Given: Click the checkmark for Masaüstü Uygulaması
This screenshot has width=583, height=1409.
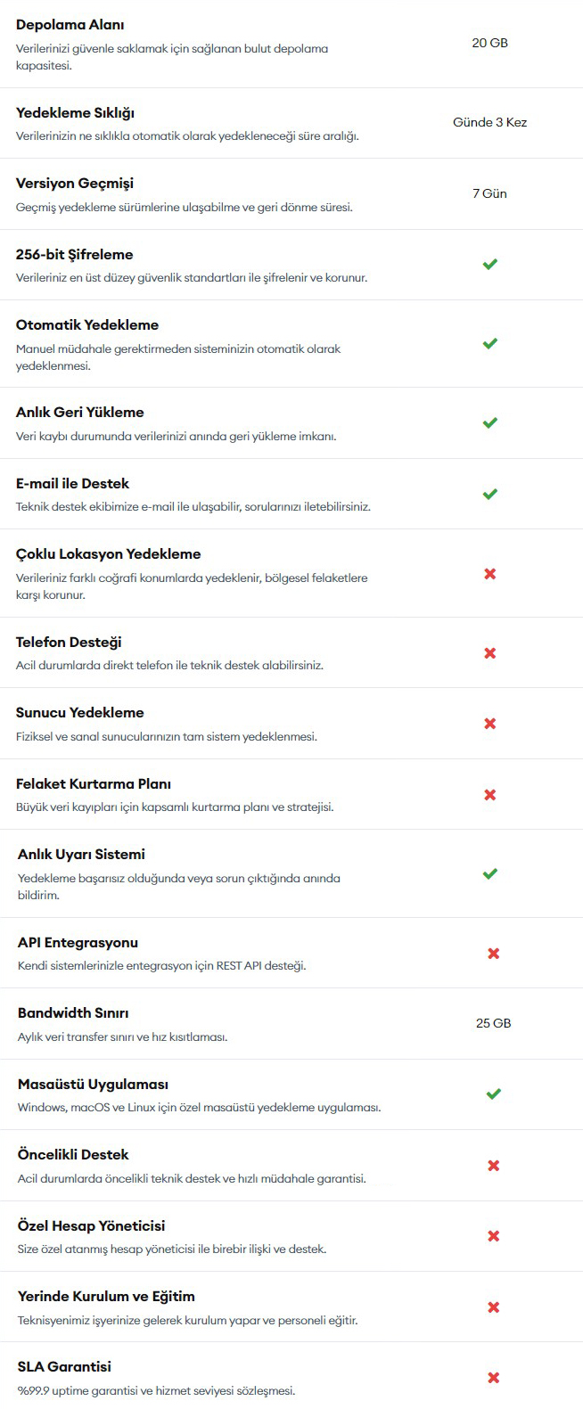Looking at the screenshot, I should click(493, 1094).
